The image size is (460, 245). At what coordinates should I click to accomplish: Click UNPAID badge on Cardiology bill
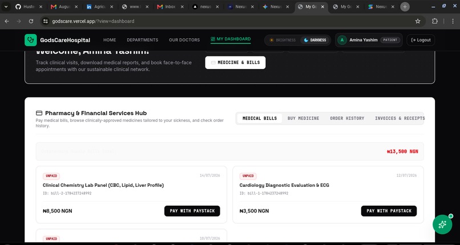[248, 176]
